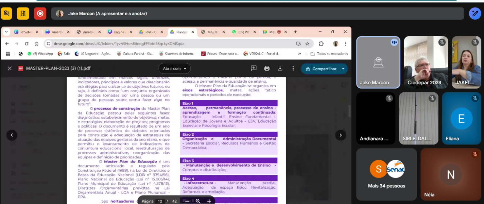Zoom in the PDF with plus
484x204 pixels.
209,201
